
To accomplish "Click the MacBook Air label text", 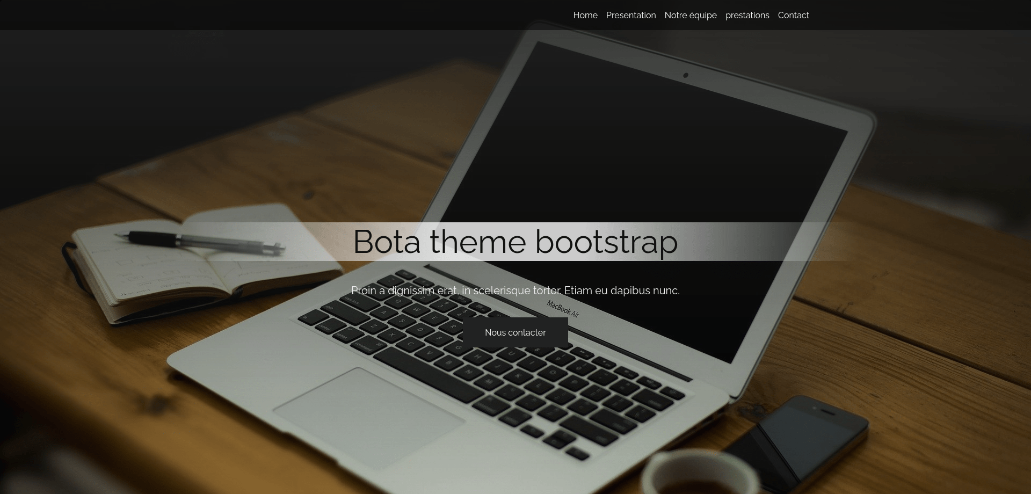I will (563, 309).
